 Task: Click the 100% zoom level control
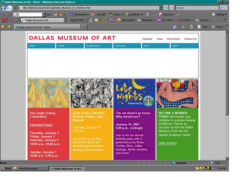pyautogui.click(x=218, y=163)
